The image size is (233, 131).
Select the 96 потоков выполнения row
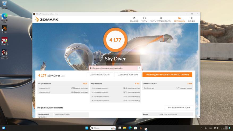point(115,100)
